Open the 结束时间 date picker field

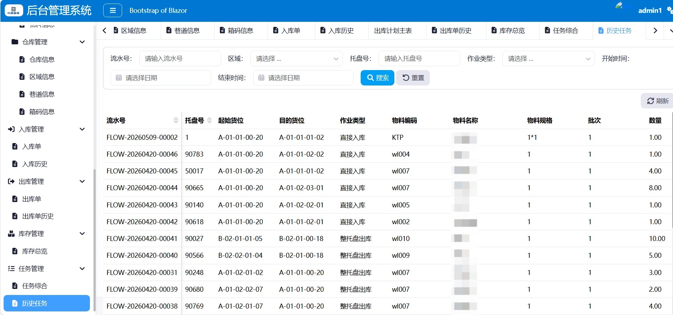point(303,78)
